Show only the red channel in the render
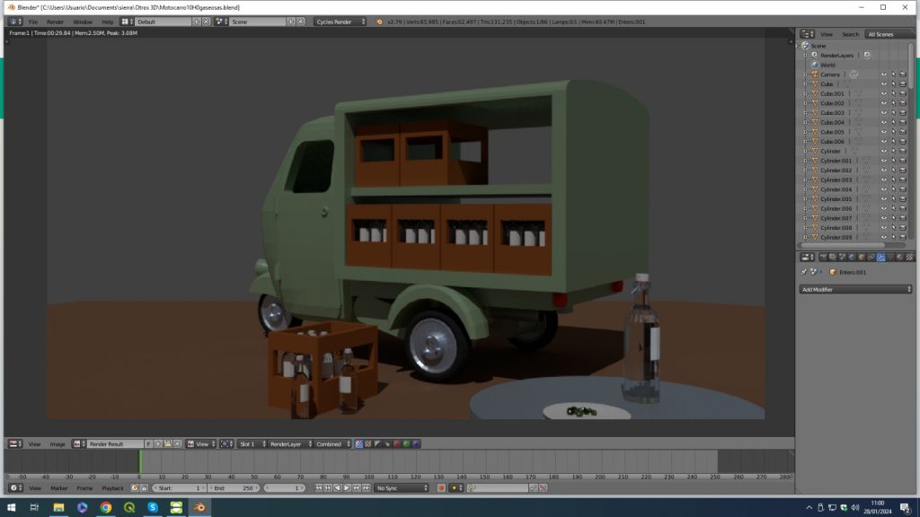Image resolution: width=920 pixels, height=517 pixels. point(395,444)
